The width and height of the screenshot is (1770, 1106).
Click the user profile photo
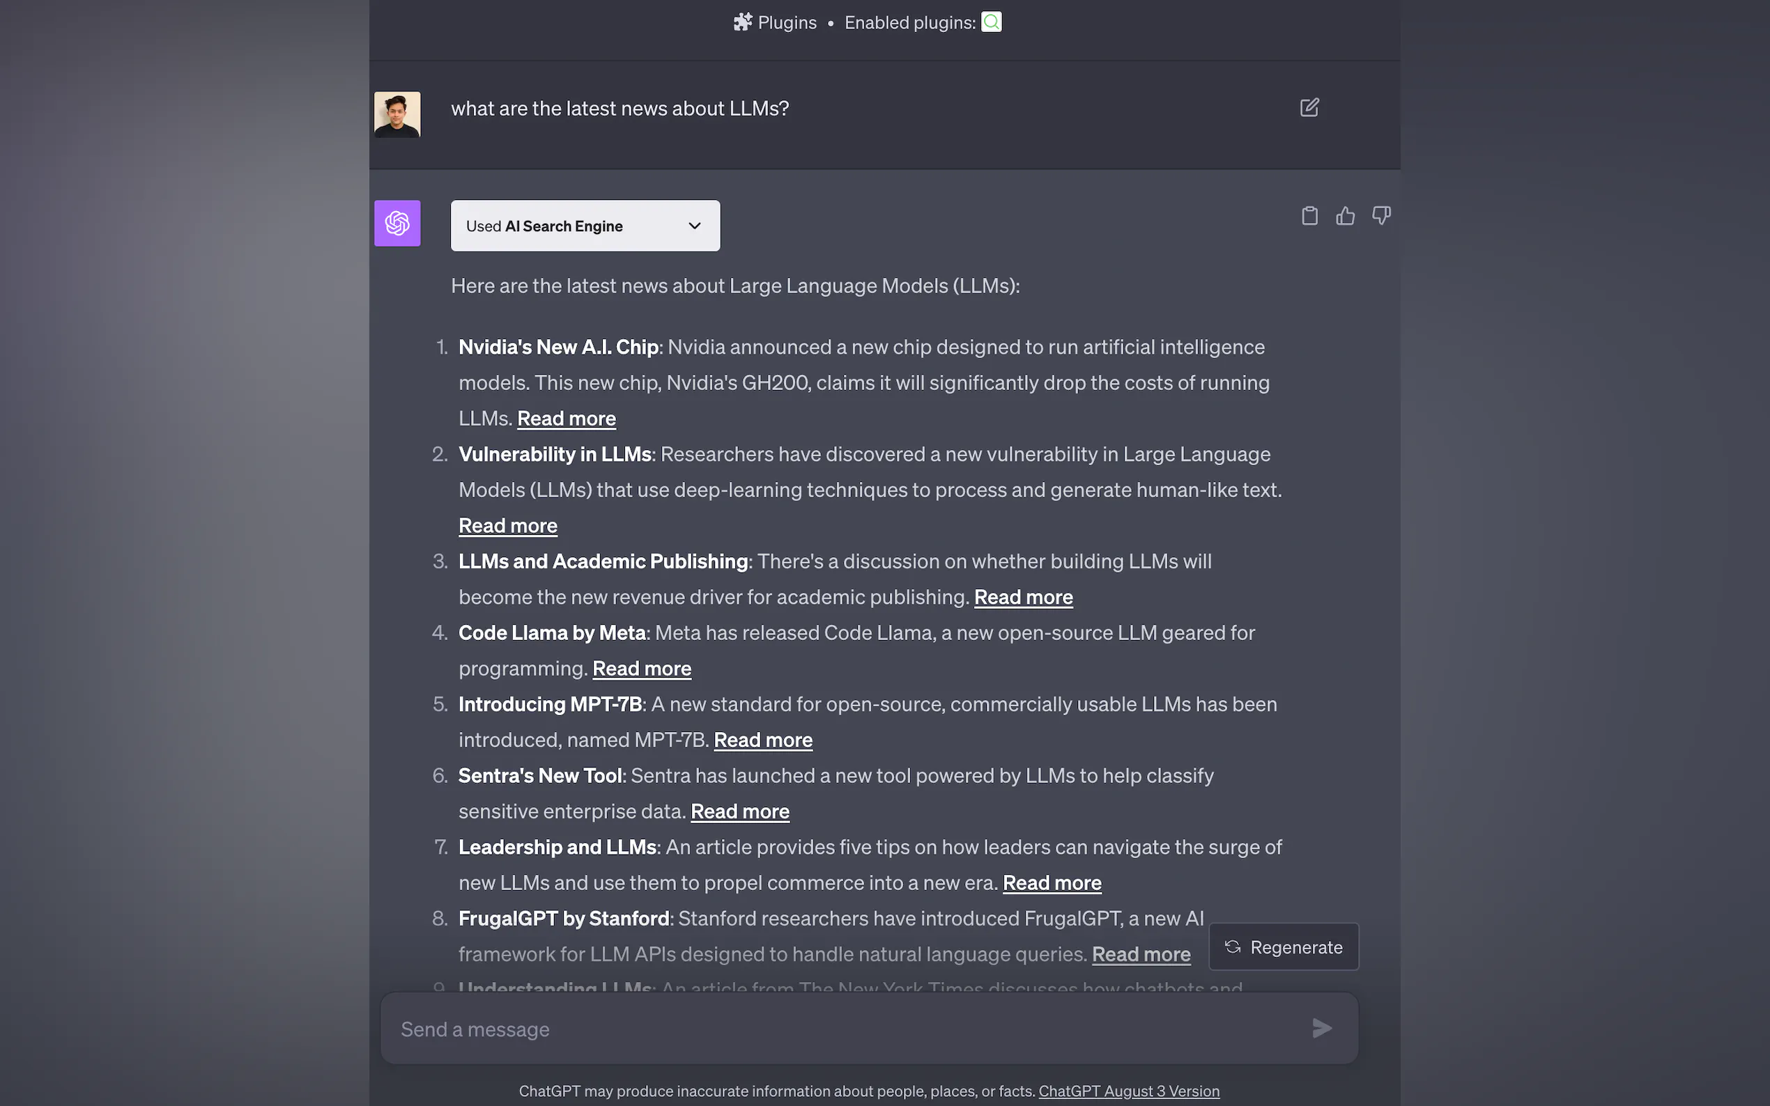tap(397, 114)
